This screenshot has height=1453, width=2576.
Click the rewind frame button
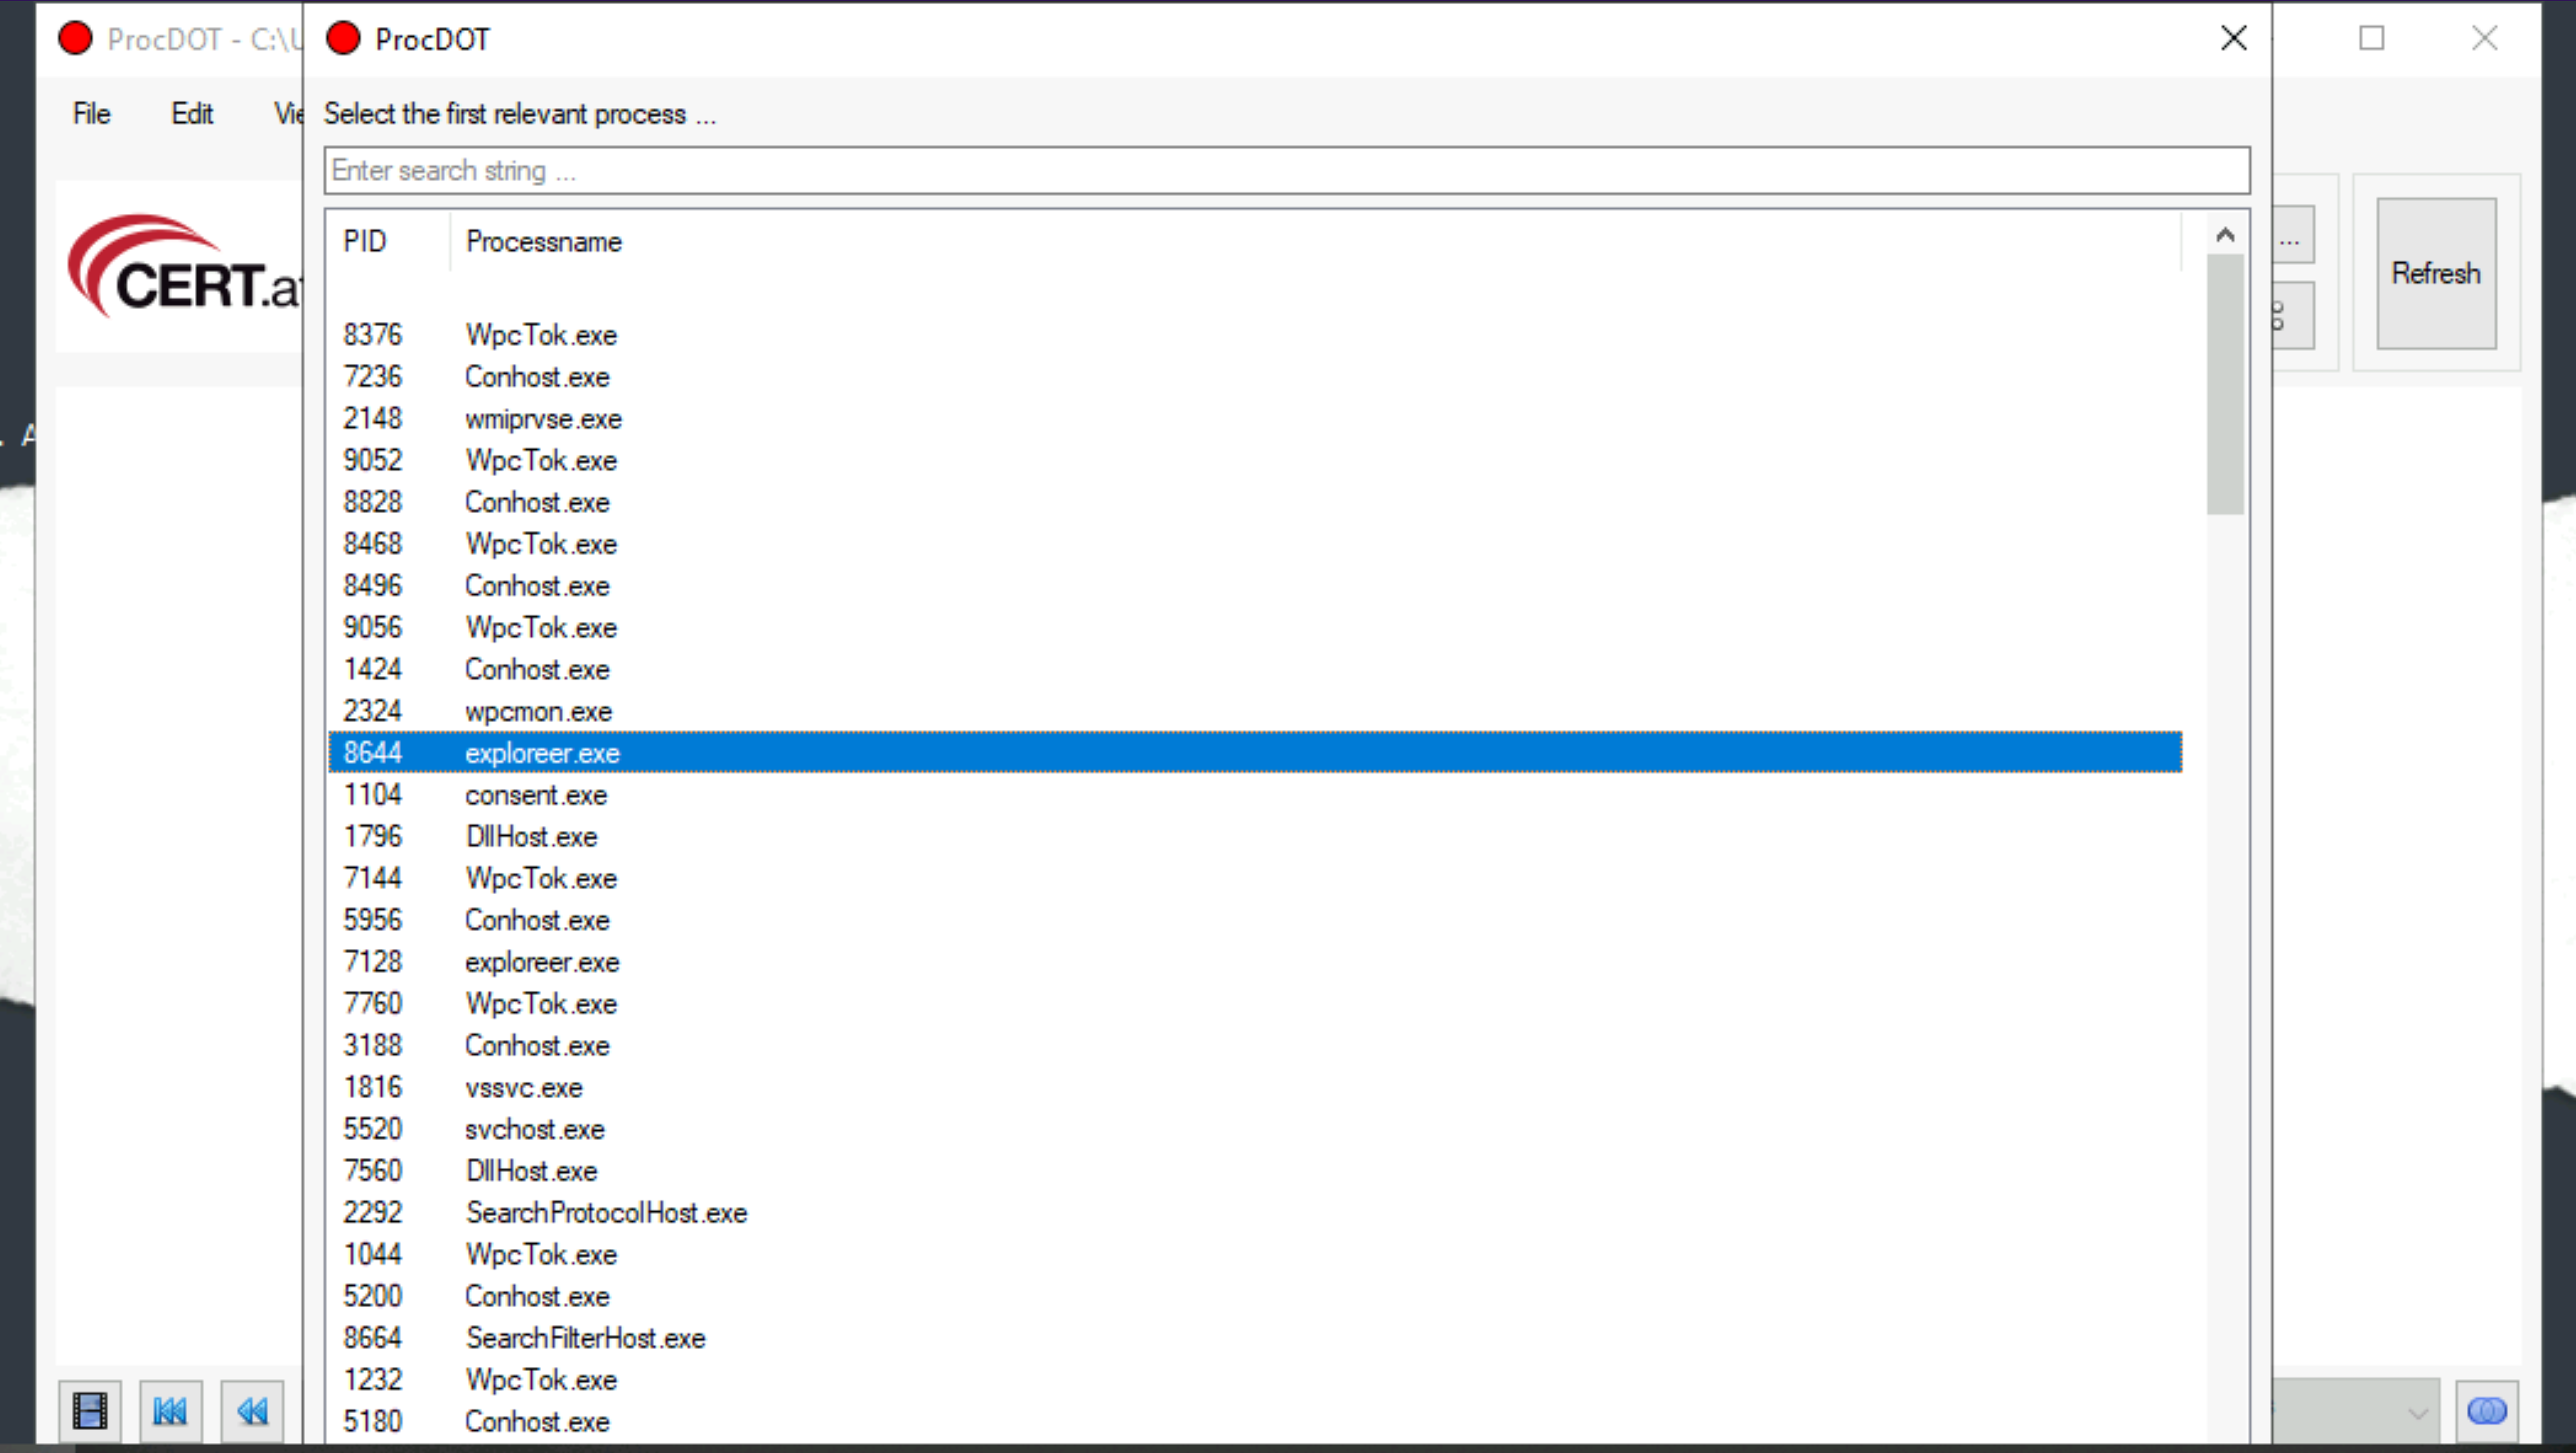[x=252, y=1410]
